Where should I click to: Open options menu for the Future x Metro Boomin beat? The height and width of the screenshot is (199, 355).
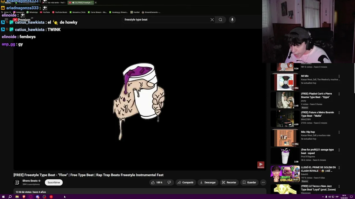339,113
